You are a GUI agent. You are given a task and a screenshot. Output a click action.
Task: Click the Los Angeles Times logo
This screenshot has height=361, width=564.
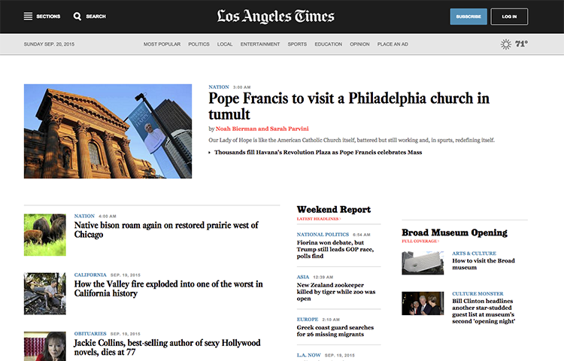[x=275, y=17]
